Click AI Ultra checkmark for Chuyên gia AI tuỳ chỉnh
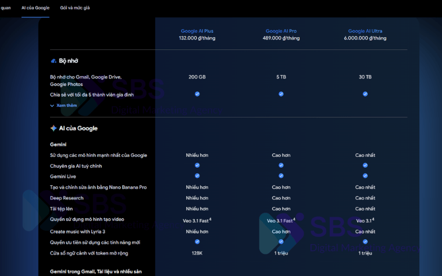442x276 pixels. coord(365,166)
